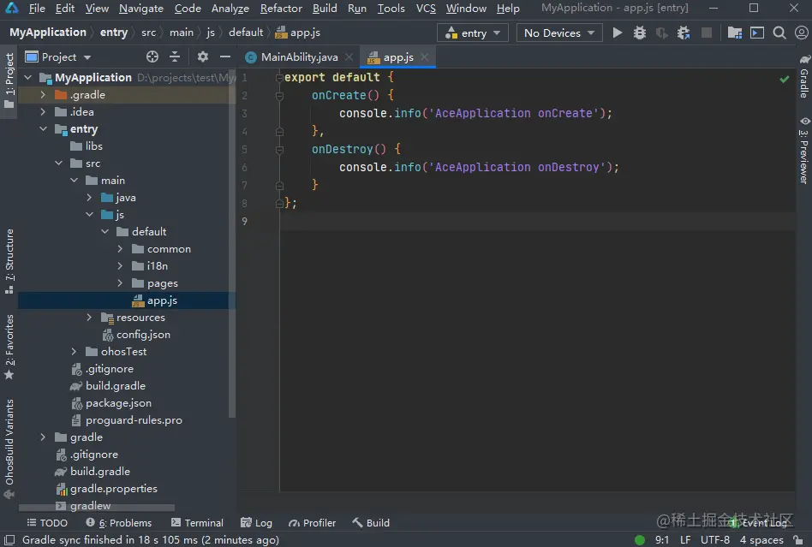This screenshot has width=812, height=547.
Task: Expand the .gradle folder
Action: 43,95
